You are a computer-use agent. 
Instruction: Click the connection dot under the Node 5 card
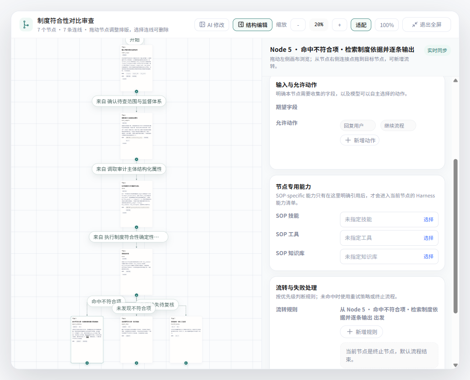[87, 363]
